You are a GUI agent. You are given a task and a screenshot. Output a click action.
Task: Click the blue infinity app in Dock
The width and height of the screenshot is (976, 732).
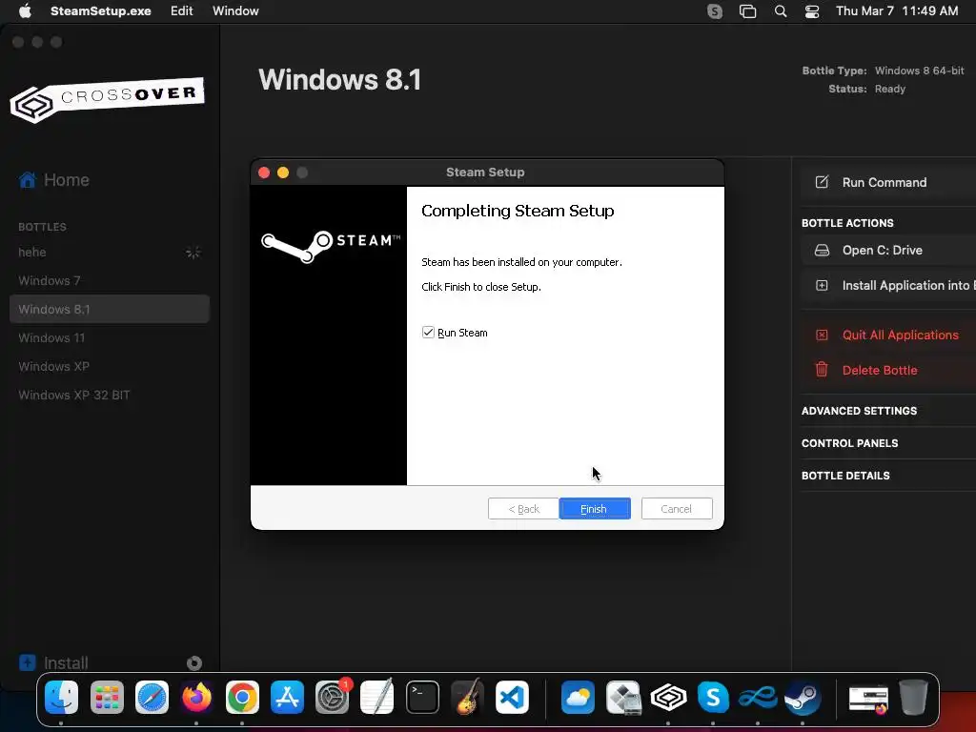tap(758, 697)
